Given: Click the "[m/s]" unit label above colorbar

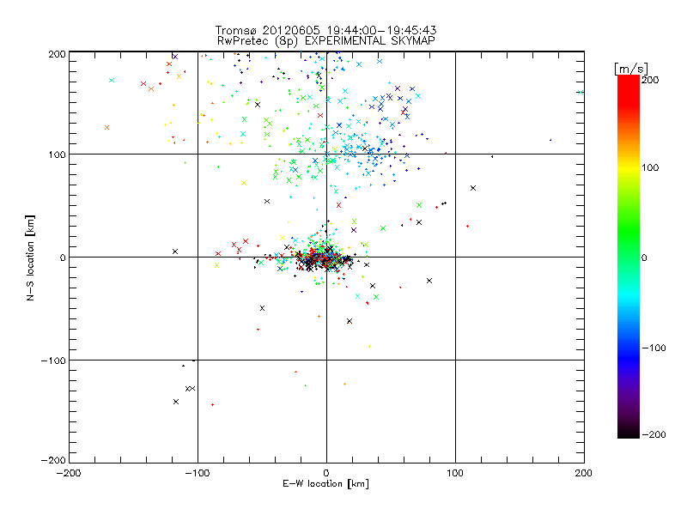Looking at the screenshot, I should point(631,69).
